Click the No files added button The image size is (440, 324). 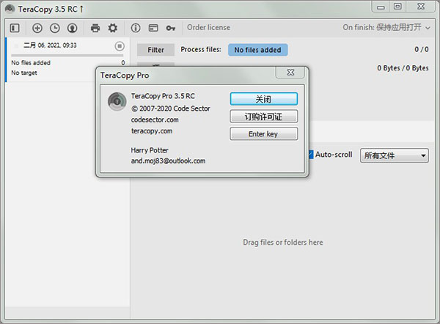coord(257,50)
